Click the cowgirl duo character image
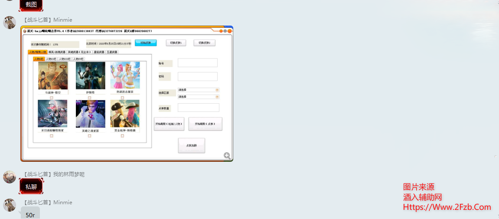The width and height of the screenshot is (499, 219). tap(125, 114)
